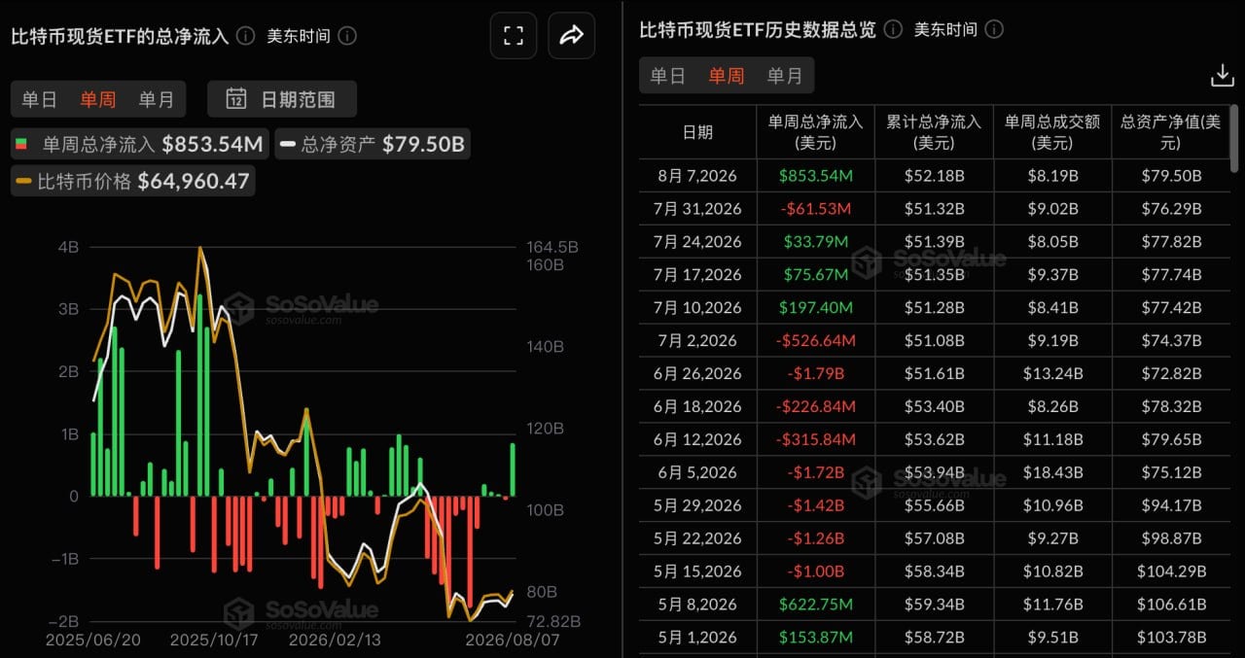Select the 7月 17,2026 row date

[697, 275]
